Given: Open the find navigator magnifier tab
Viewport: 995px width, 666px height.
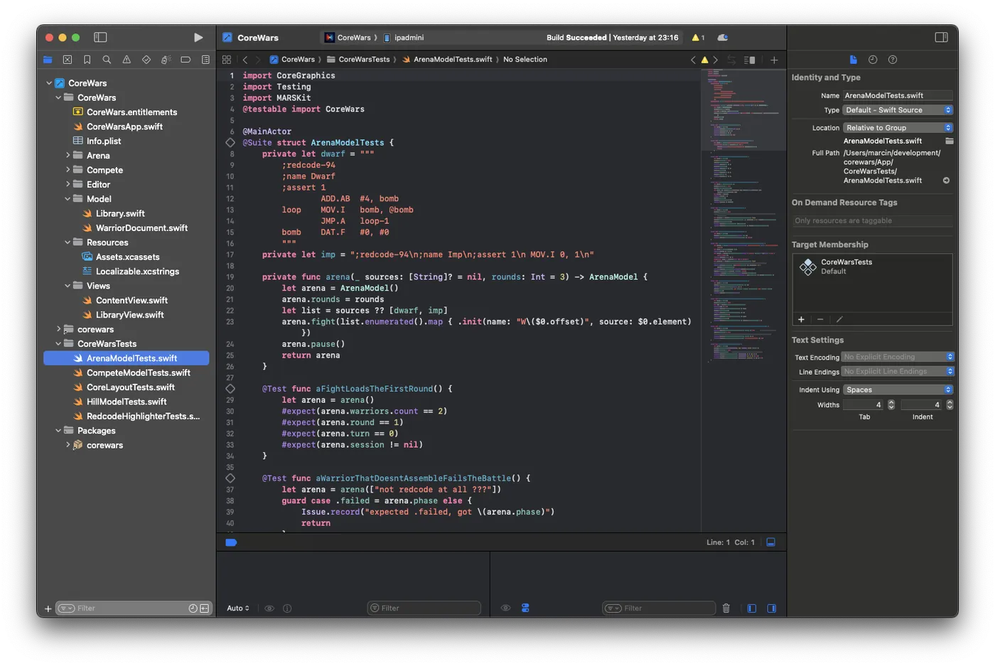Looking at the screenshot, I should coord(107,60).
